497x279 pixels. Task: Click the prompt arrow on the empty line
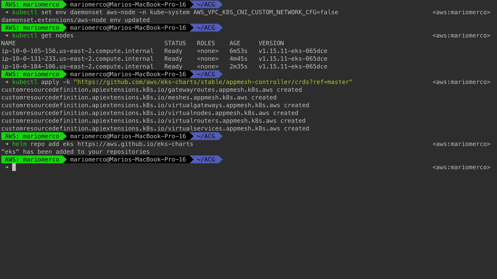click(x=7, y=167)
